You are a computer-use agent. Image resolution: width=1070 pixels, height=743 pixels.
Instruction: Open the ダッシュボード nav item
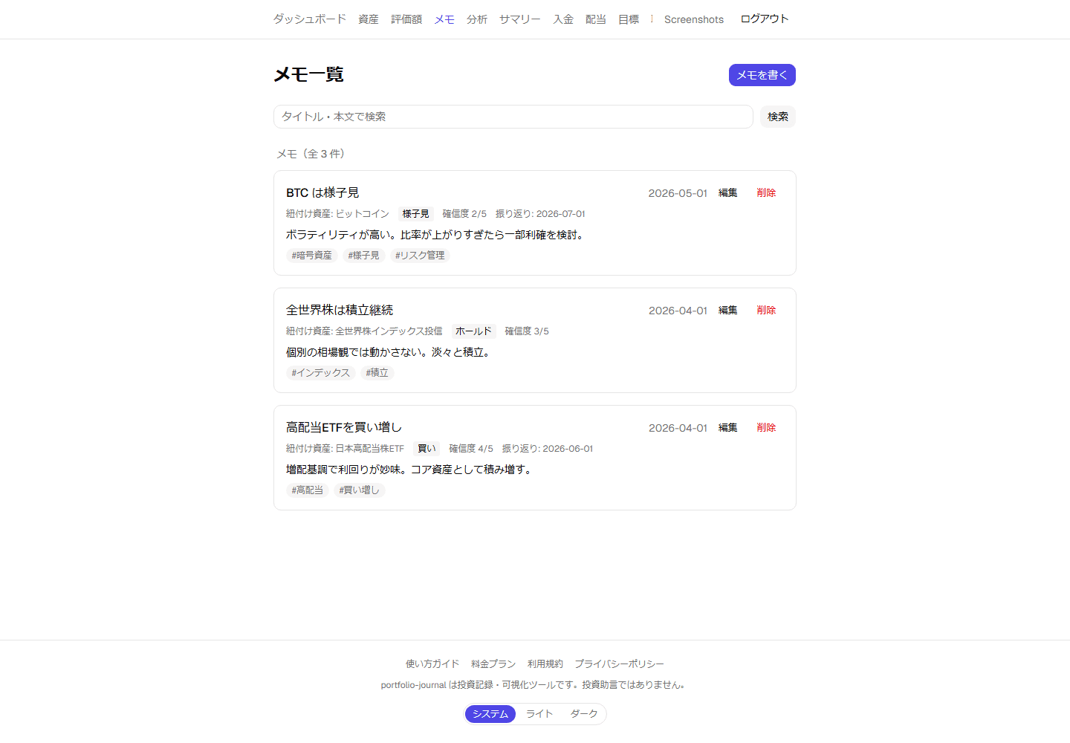click(x=310, y=19)
